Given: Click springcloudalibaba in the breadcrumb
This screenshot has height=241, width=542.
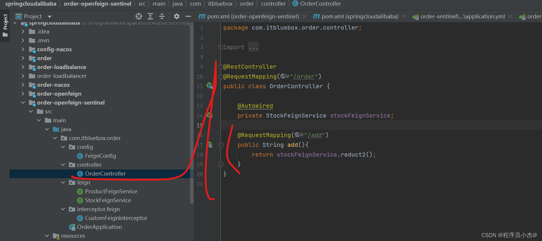Looking at the screenshot, I should (31, 4).
